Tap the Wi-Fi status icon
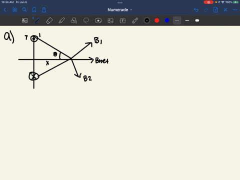Viewport: 240px width, 180px height. point(223,2)
